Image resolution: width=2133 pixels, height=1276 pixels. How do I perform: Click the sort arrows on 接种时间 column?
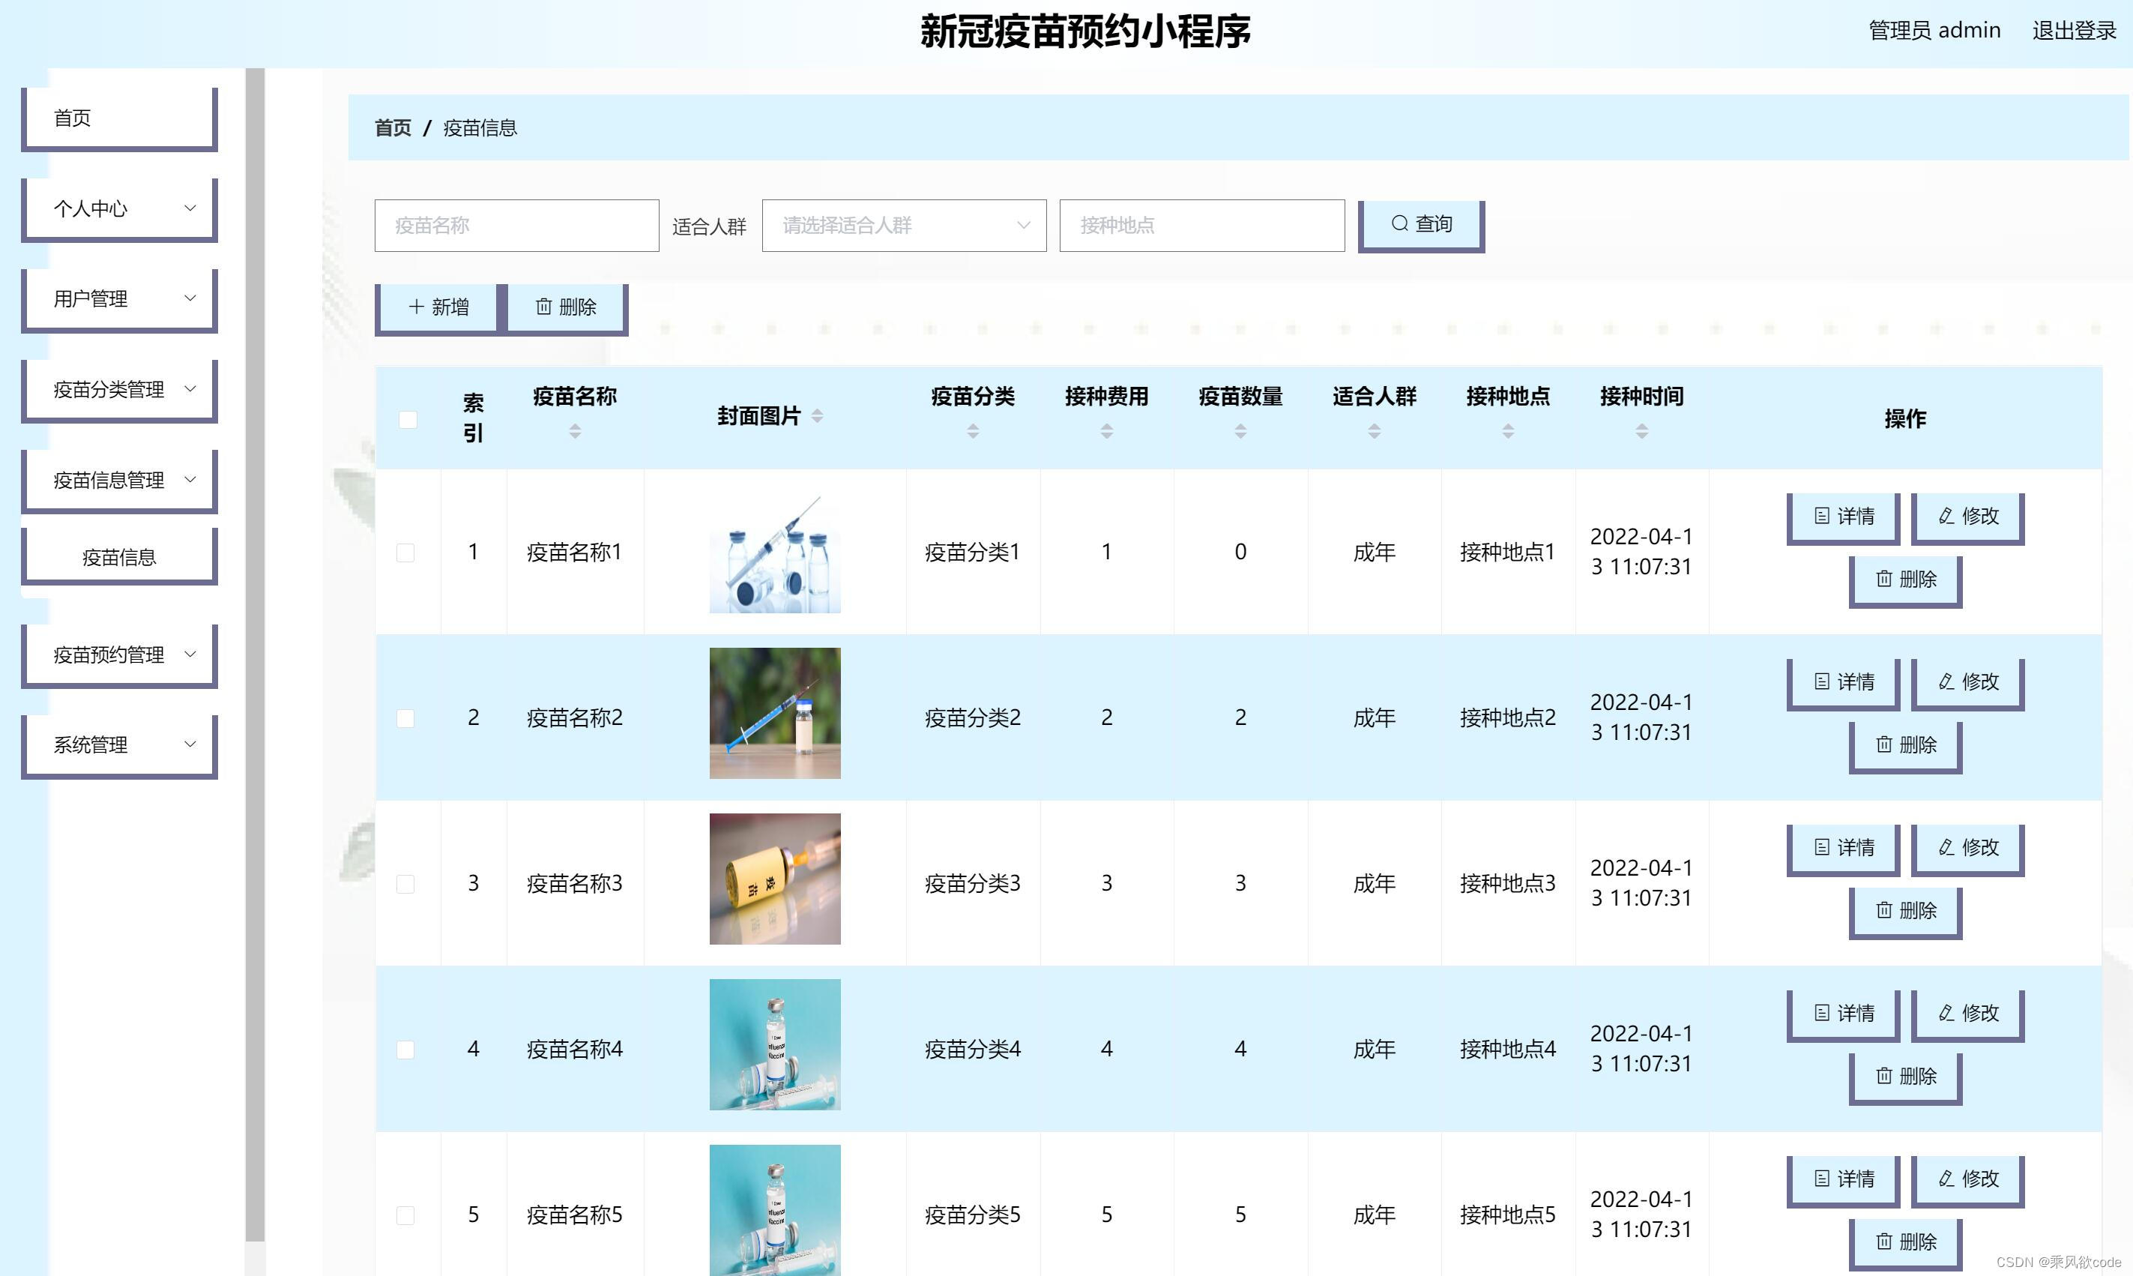click(x=1641, y=431)
